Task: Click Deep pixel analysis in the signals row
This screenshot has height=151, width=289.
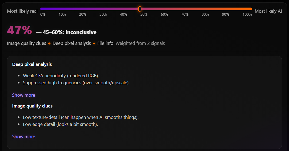Action: point(72,43)
